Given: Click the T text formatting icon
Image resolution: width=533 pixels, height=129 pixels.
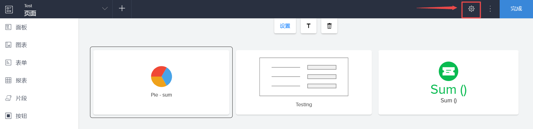Looking at the screenshot, I should coord(308,26).
